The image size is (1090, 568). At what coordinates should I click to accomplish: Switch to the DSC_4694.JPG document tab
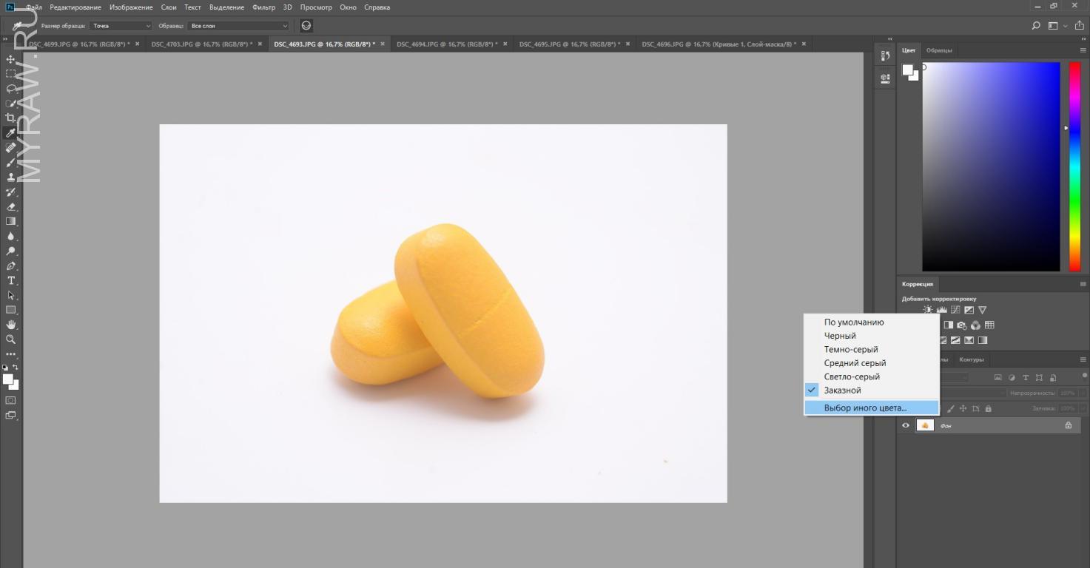tap(446, 44)
